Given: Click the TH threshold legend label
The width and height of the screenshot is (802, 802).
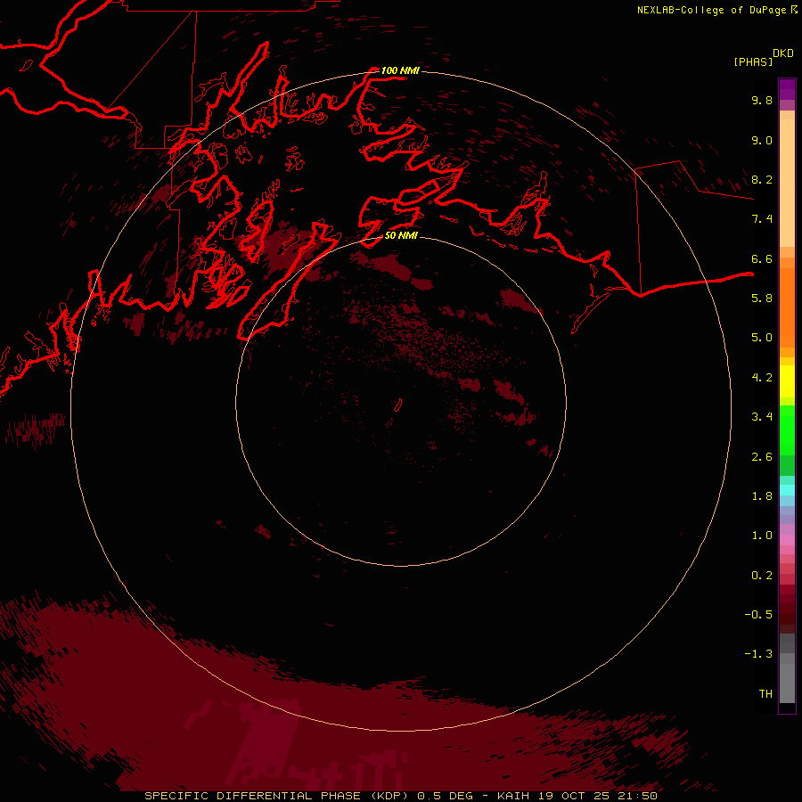Looking at the screenshot, I should (765, 694).
